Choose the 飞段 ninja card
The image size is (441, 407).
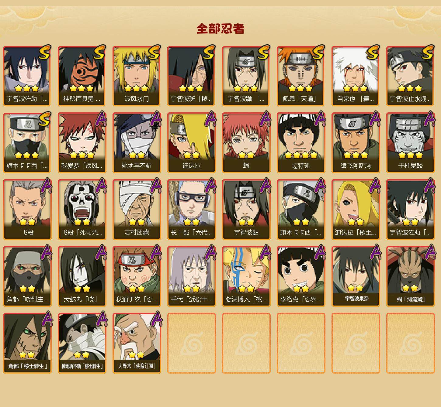coord(27,210)
